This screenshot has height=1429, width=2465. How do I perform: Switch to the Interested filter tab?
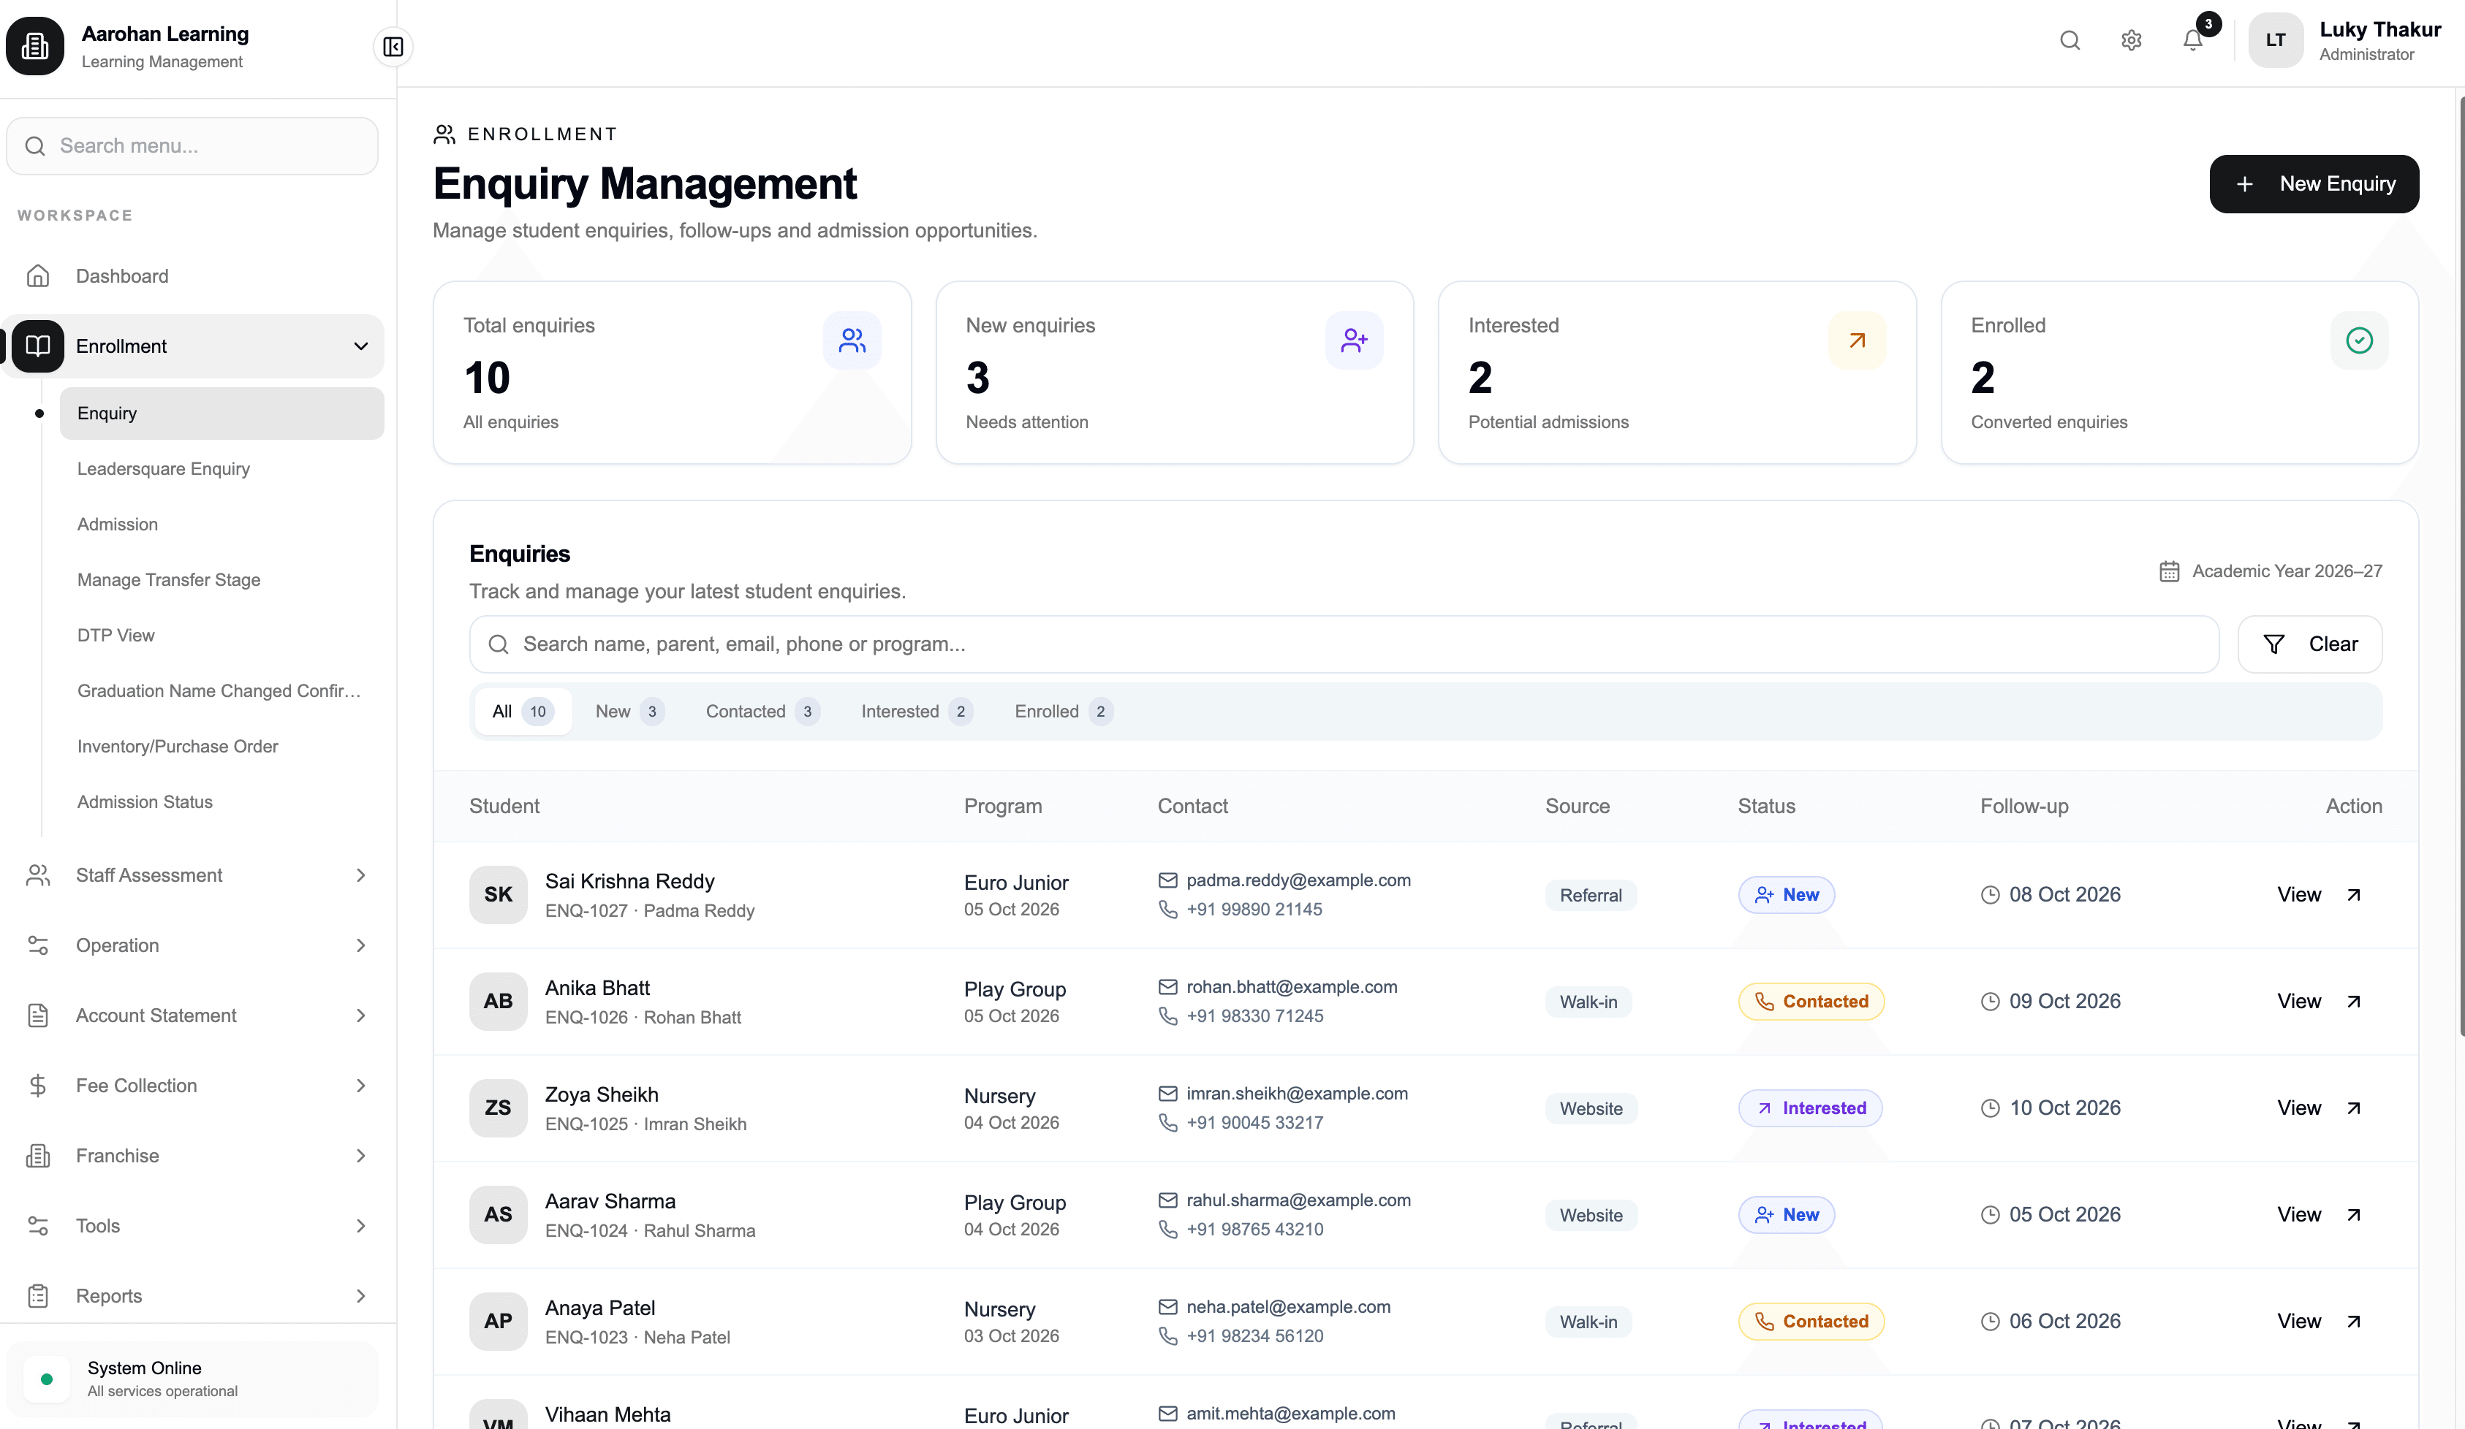[917, 712]
